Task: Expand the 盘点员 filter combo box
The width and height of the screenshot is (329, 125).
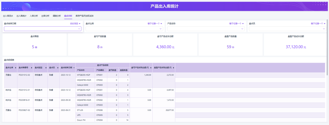Action: click(288, 29)
